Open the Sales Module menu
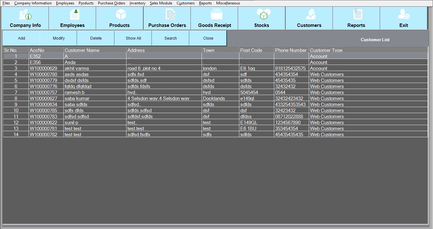 pos(161,3)
